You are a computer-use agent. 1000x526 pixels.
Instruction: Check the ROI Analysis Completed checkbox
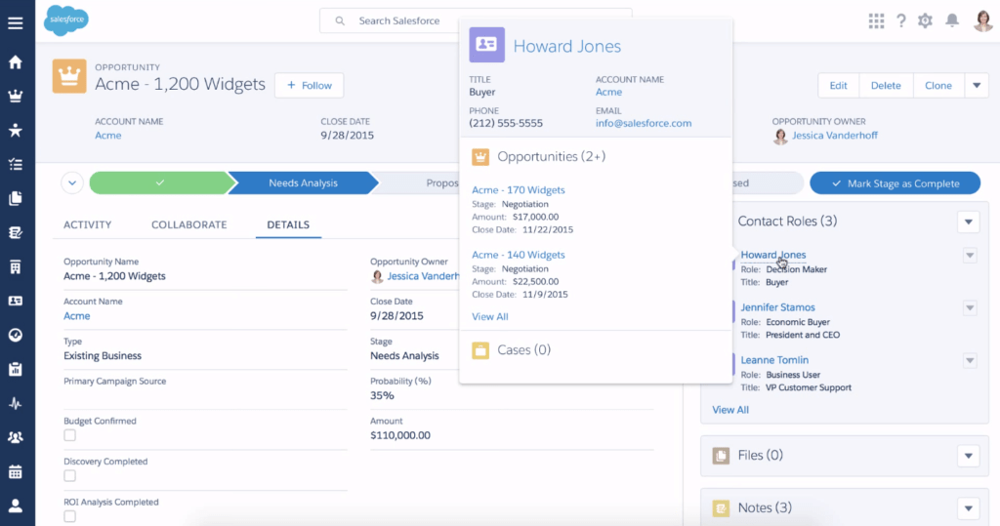click(x=69, y=516)
